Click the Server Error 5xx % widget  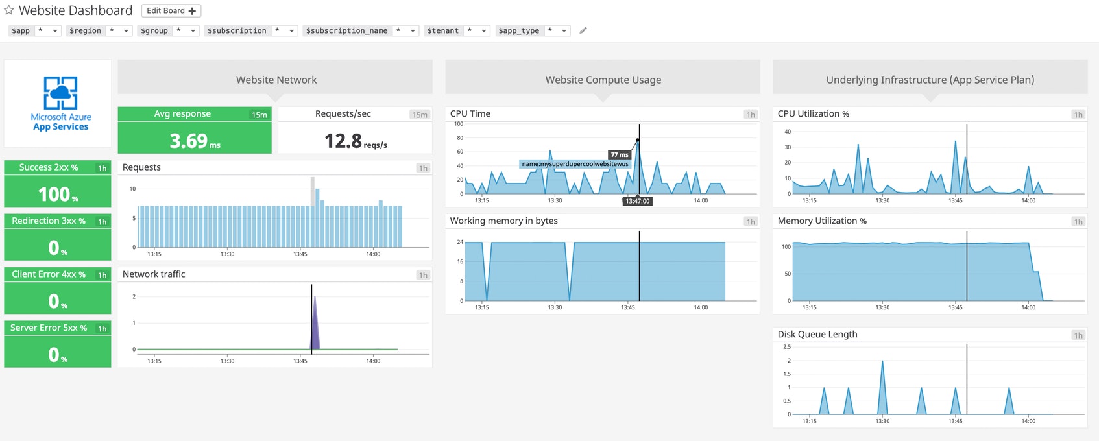58,344
